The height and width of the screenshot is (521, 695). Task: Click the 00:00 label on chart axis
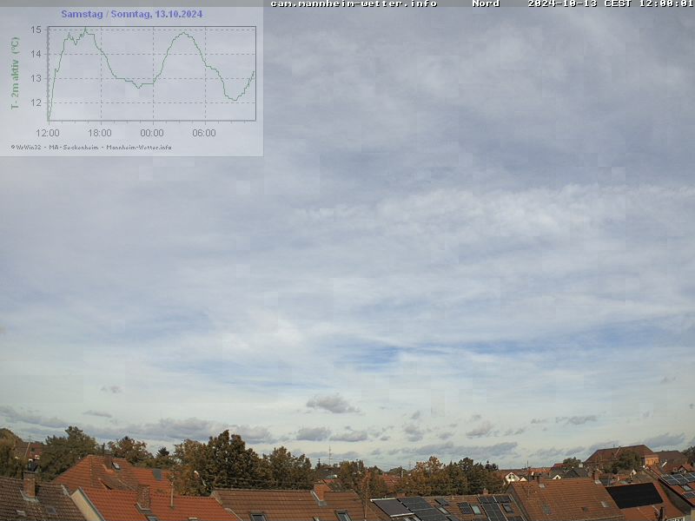tap(152, 133)
